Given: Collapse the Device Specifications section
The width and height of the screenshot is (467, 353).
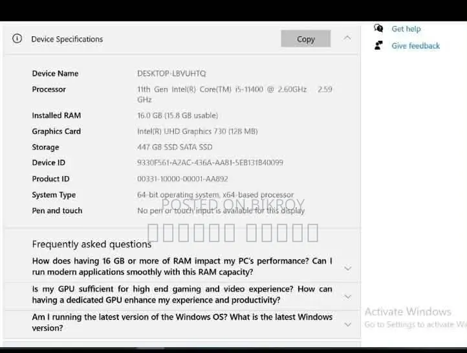Looking at the screenshot, I should point(347,38).
